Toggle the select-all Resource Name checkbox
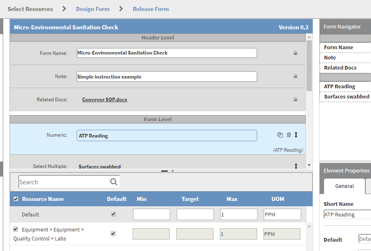 click(x=16, y=199)
